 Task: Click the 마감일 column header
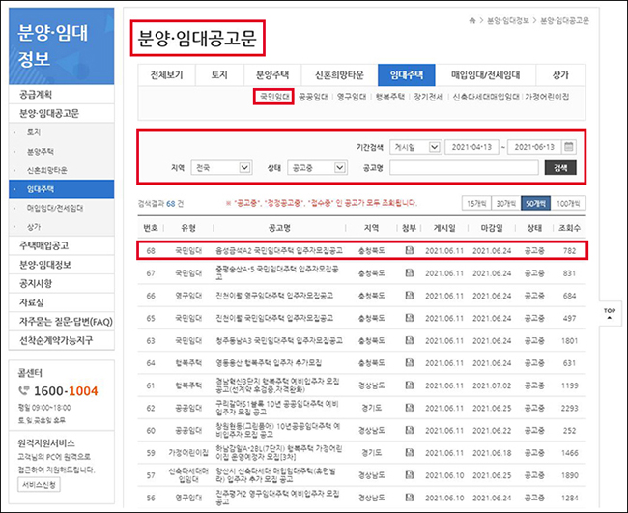click(x=492, y=228)
